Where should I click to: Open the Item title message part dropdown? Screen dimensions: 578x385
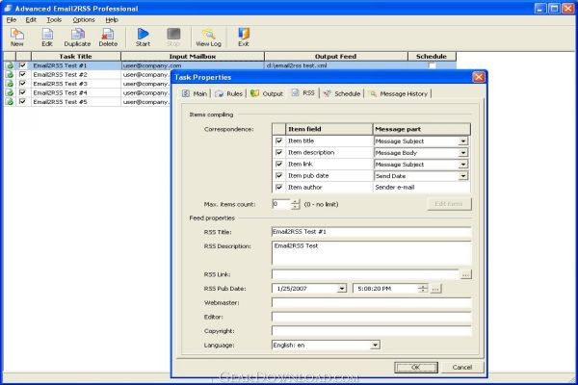pyautogui.click(x=463, y=141)
